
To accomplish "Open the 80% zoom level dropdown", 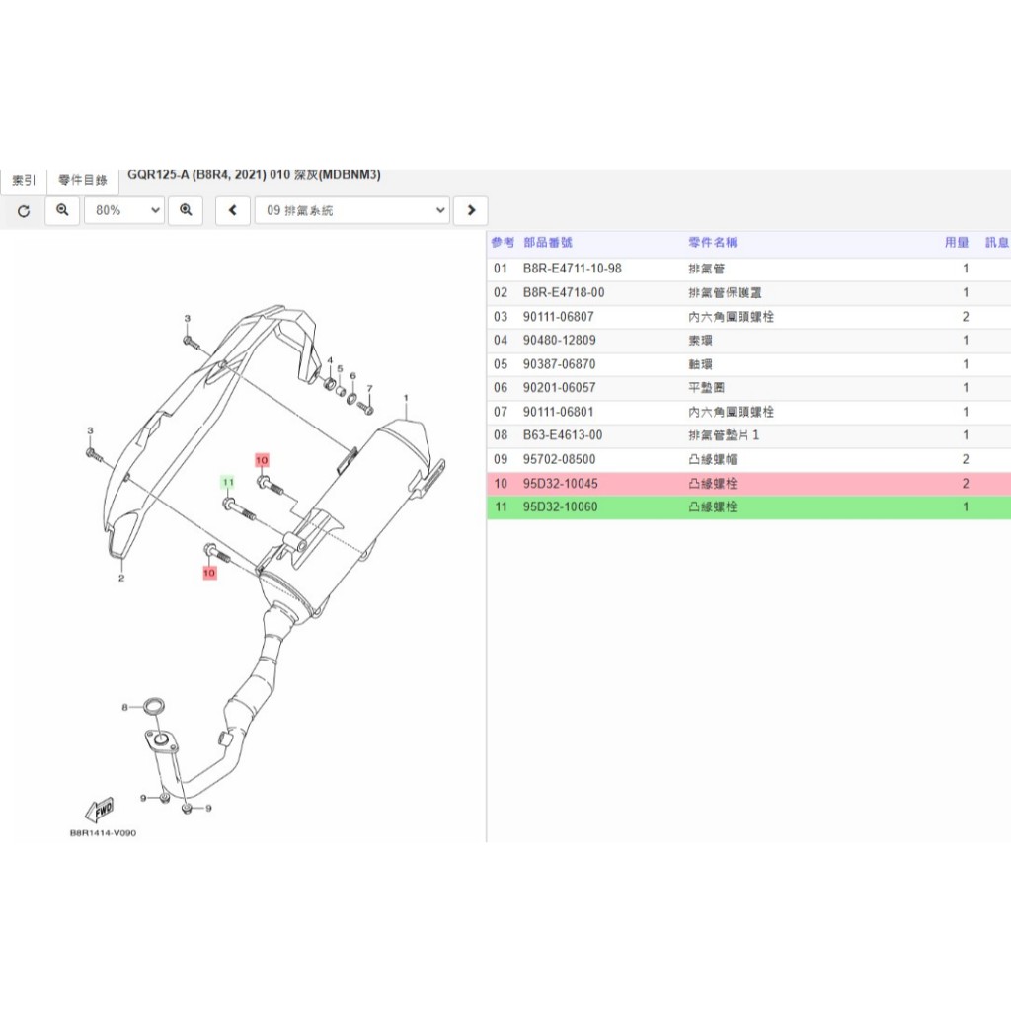I will click(x=124, y=211).
